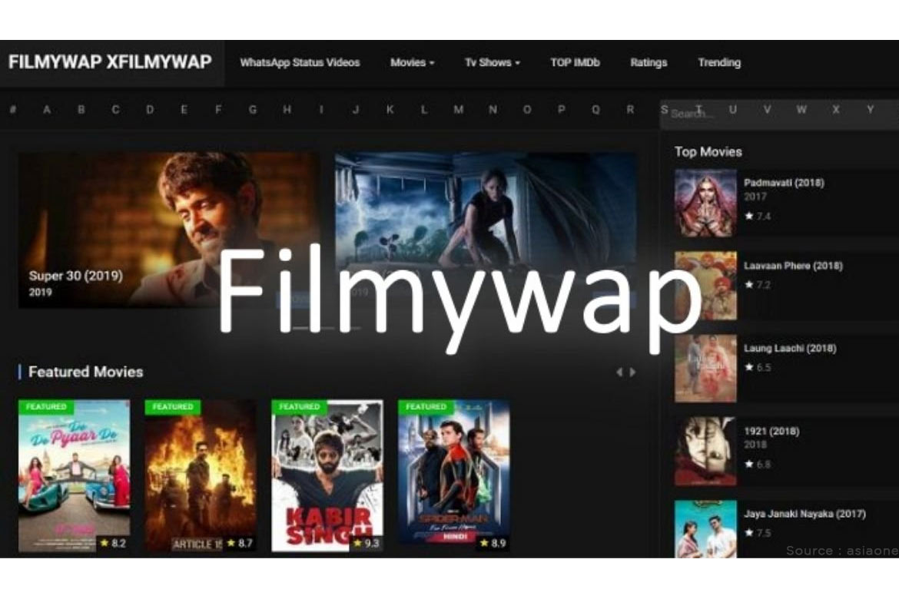Filter titles by letter W
Viewport: 899px width, 599px height.
tap(801, 110)
